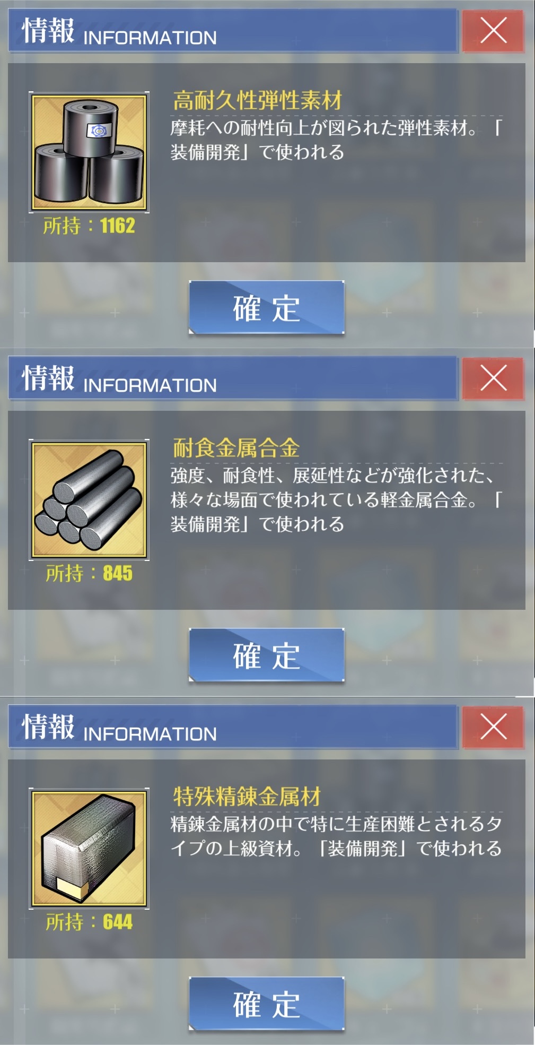The width and height of the screenshot is (535, 1045).
Task: Click the 情報 INFORMATION header above 特殊精錬金属材
Action: click(119, 727)
